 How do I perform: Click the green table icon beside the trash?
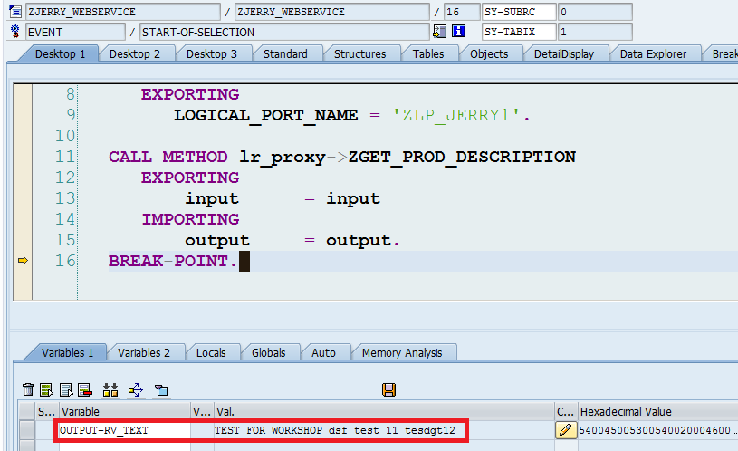[x=46, y=389]
